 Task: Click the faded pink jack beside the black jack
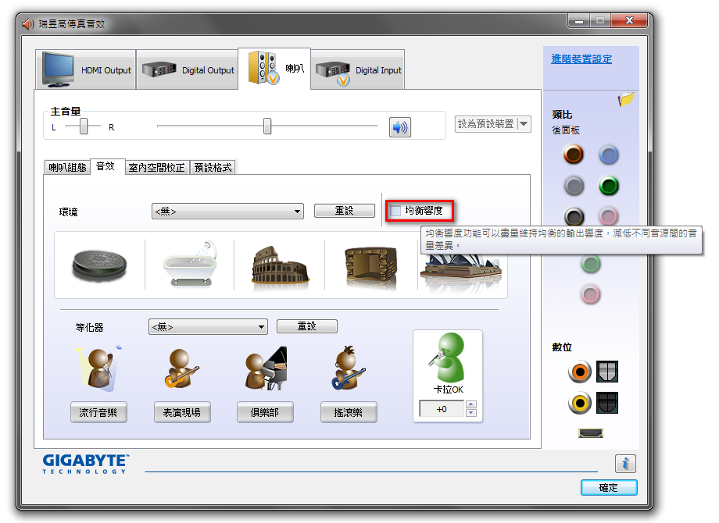609,215
